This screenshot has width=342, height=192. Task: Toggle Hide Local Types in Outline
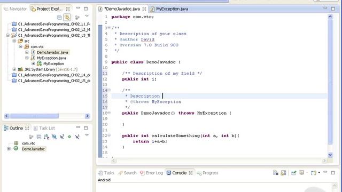[77, 137]
